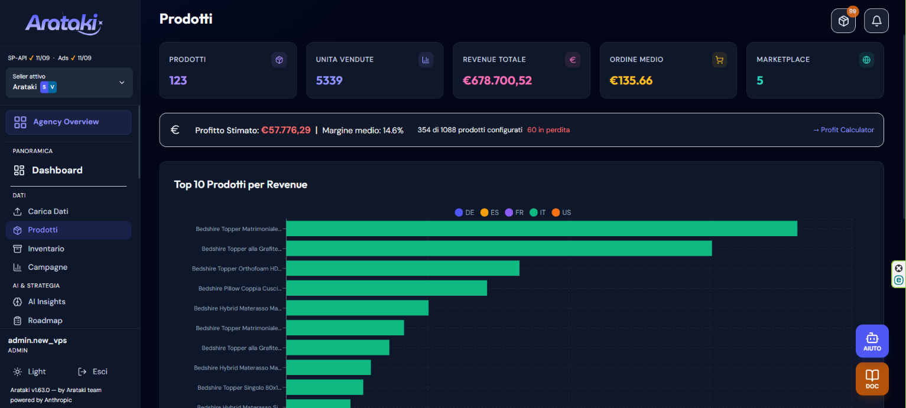The image size is (906, 408).
Task: Click the Inventario archive icon
Action: (x=17, y=249)
